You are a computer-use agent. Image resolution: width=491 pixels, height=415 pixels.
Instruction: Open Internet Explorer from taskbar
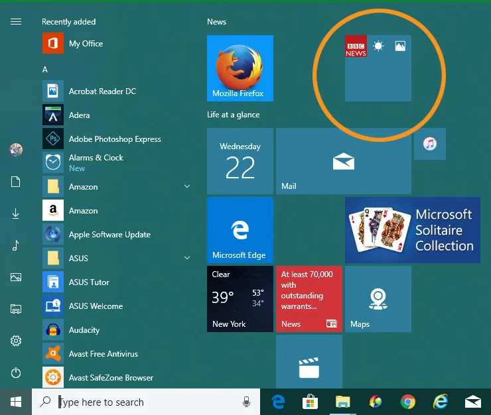pos(441,402)
